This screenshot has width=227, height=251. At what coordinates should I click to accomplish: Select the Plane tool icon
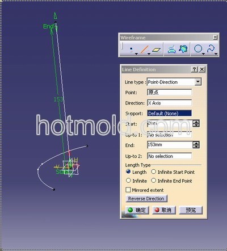click(157, 49)
